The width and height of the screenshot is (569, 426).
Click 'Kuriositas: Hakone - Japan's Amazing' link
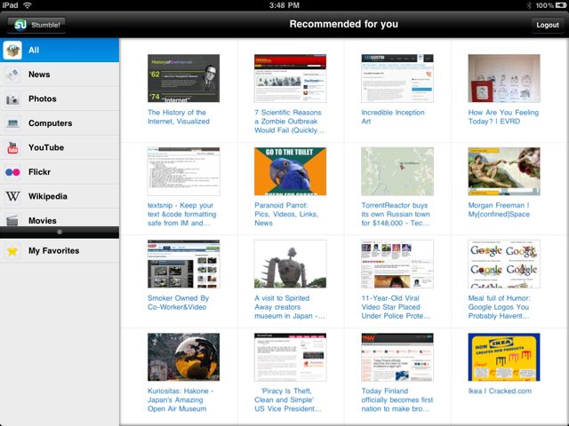(180, 400)
